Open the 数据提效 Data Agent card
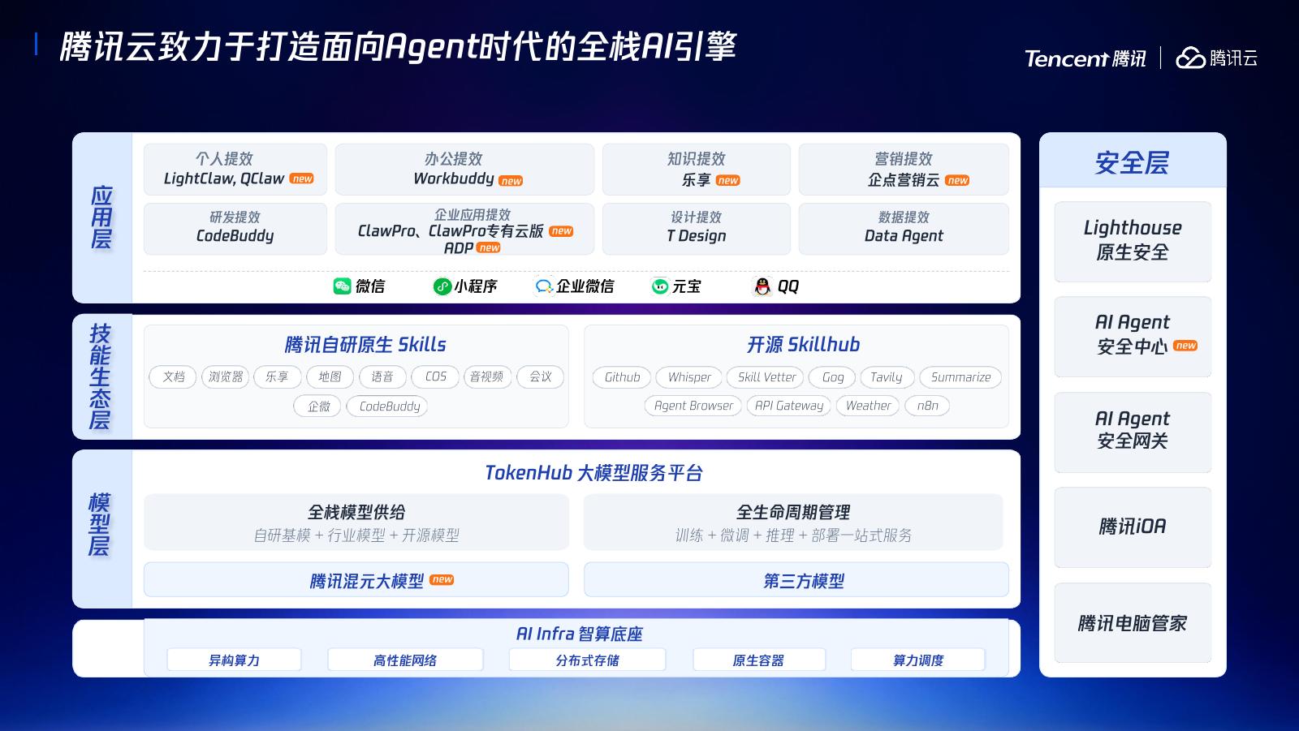Image resolution: width=1299 pixels, height=731 pixels. 904,229
